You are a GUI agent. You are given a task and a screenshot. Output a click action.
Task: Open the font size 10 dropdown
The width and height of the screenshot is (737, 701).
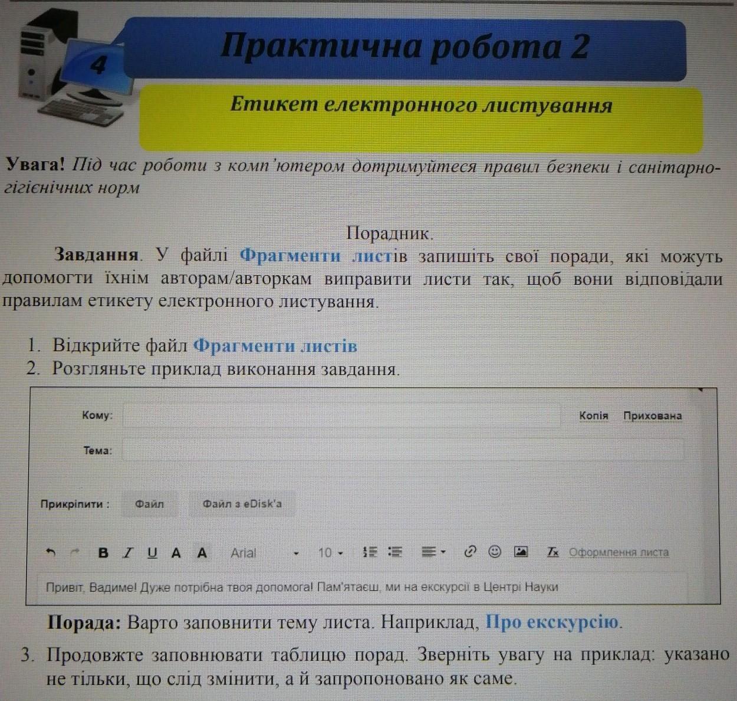tap(331, 553)
